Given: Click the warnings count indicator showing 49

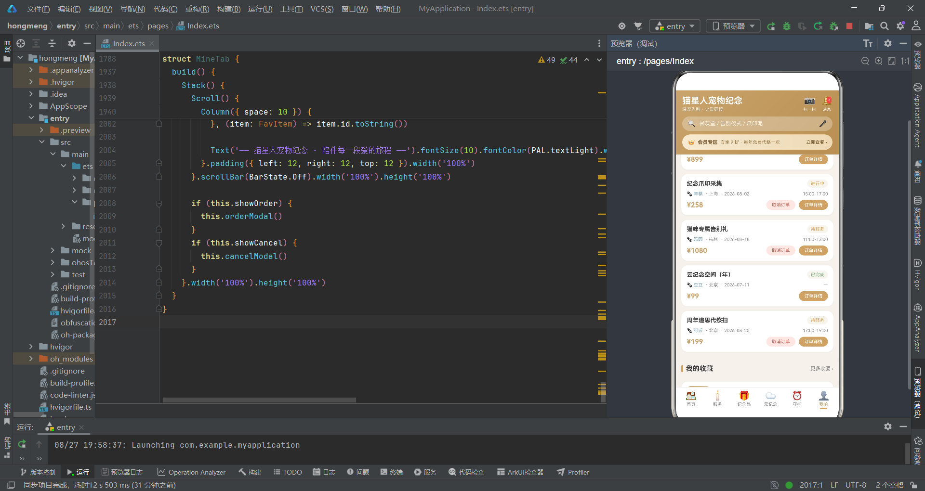Looking at the screenshot, I should point(547,60).
